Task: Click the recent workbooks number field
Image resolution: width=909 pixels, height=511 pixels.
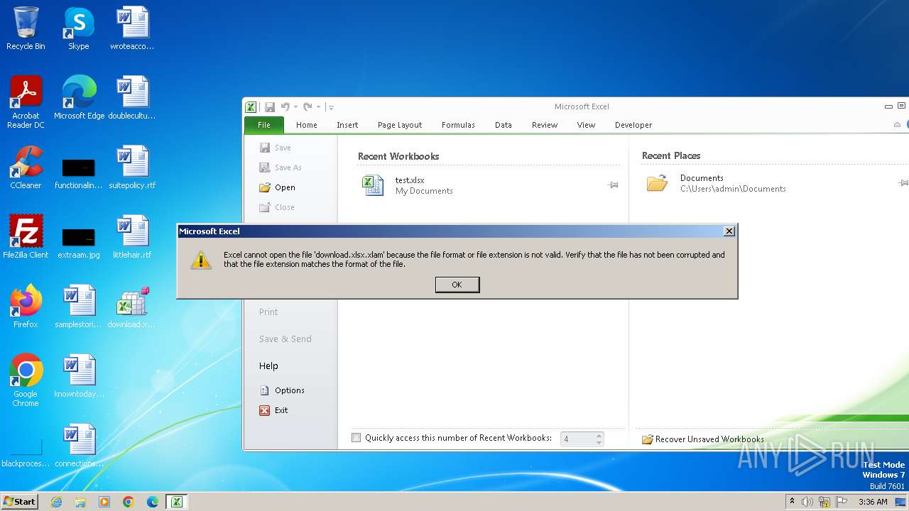Action: (577, 439)
